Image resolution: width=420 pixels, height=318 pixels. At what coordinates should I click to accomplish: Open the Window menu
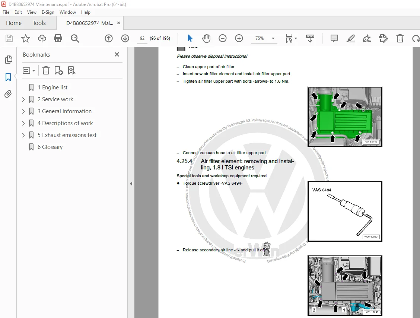[x=68, y=12]
